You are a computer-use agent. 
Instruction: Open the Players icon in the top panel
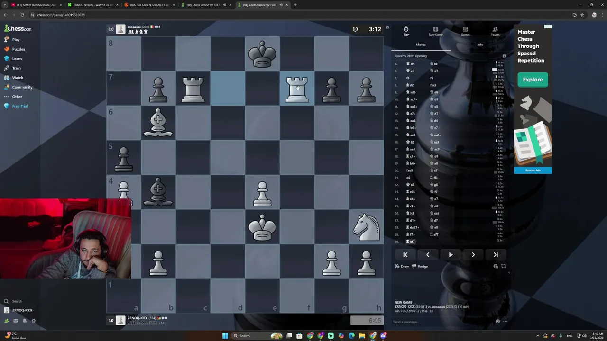495,31
